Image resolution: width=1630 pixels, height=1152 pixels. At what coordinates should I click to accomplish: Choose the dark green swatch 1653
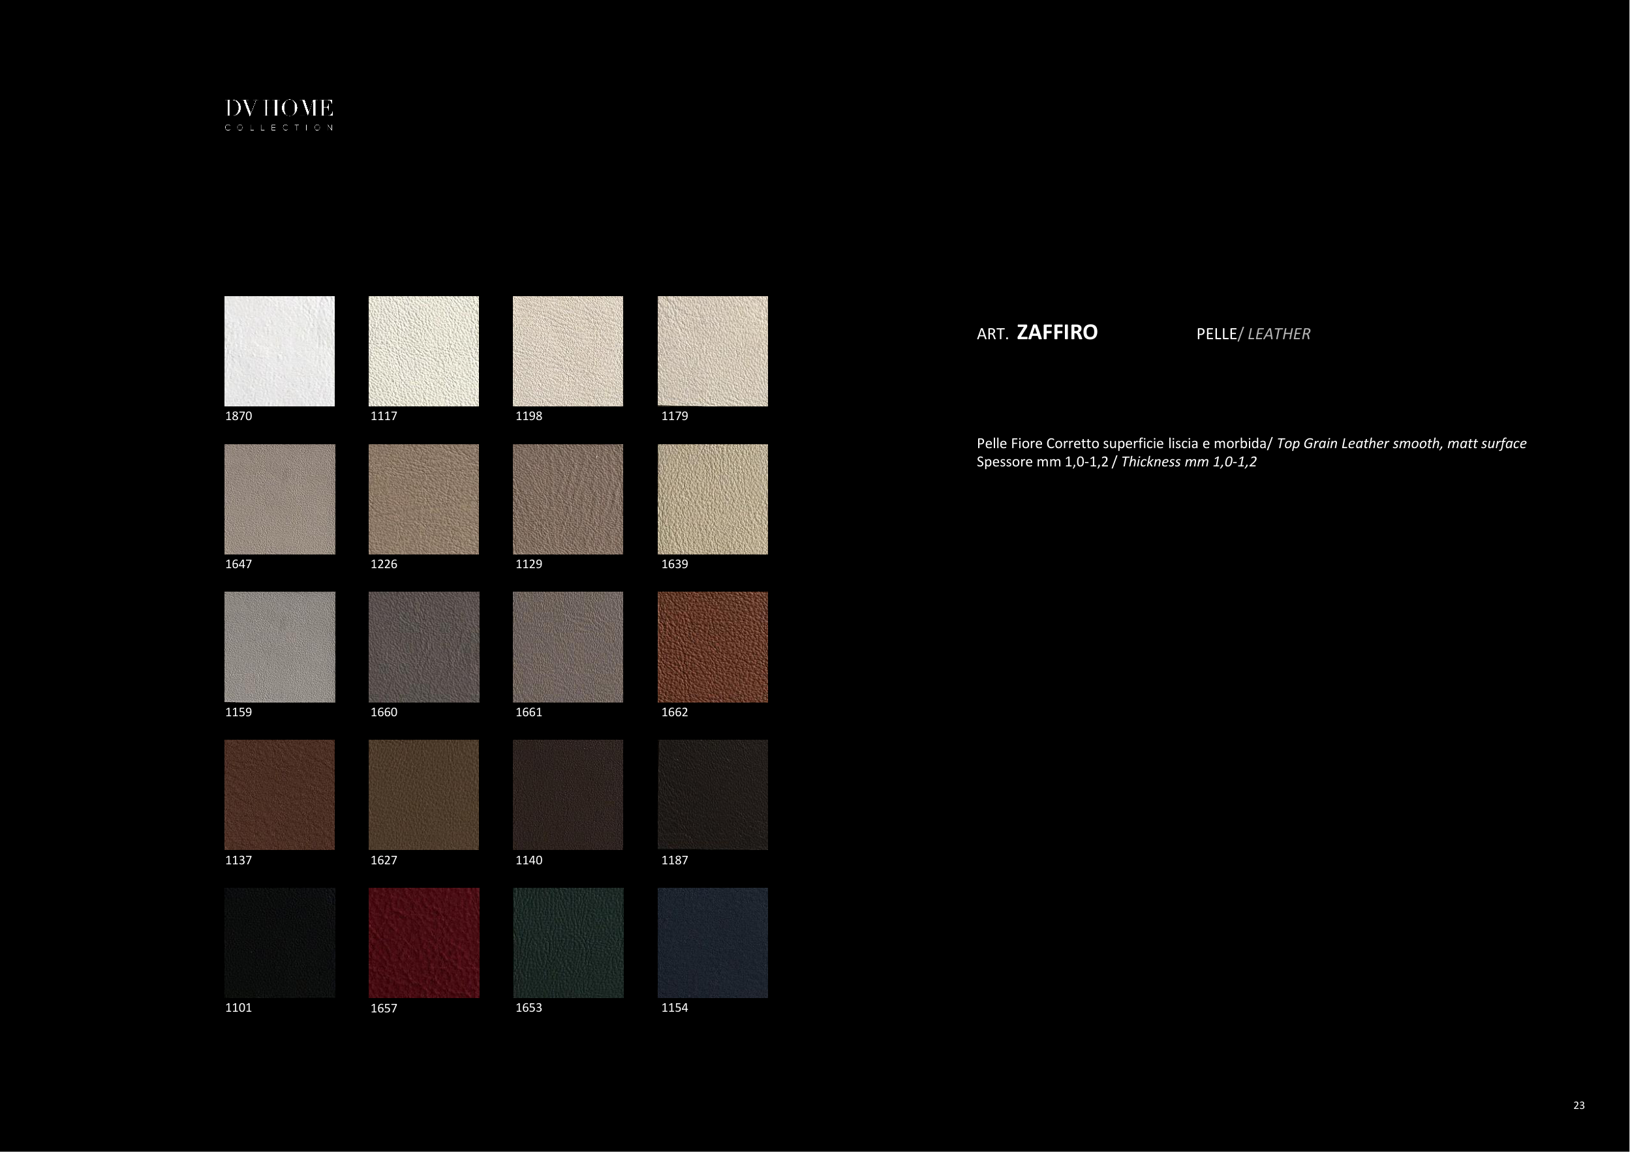click(x=567, y=943)
